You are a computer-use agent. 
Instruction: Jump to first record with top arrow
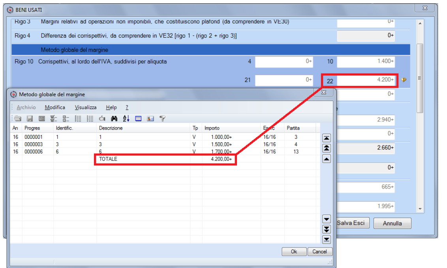click(x=327, y=138)
